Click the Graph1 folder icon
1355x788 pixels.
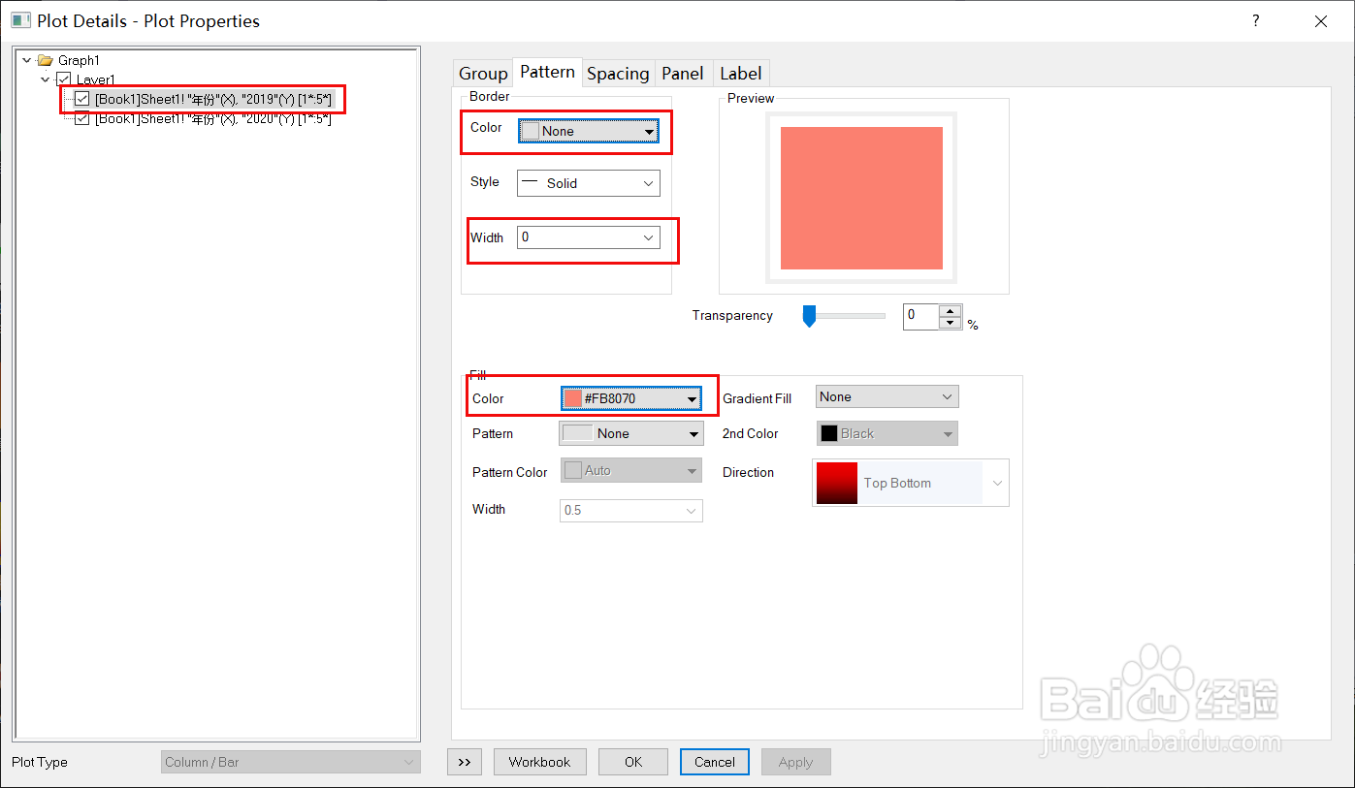[45, 60]
